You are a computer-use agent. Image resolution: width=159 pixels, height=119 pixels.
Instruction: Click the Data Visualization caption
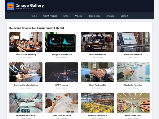pyautogui.click(x=133, y=55)
